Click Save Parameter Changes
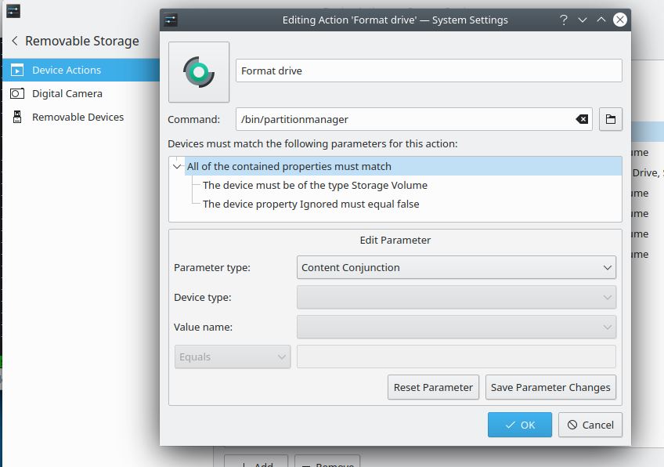The image size is (664, 467). [x=550, y=387]
